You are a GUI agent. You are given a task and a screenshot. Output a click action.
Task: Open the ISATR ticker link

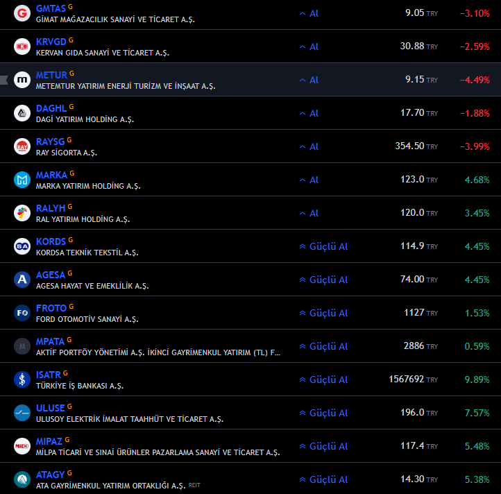49,375
